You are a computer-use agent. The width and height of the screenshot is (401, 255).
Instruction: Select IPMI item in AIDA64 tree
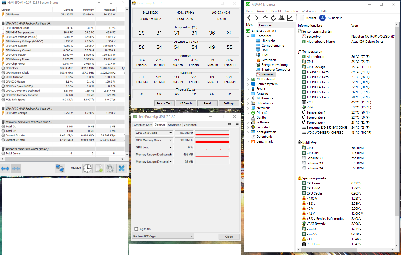click(265, 55)
